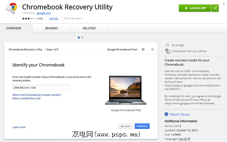The width and height of the screenshot is (227, 142).
Task: Open the Select a model from a list link
Action: point(26,98)
